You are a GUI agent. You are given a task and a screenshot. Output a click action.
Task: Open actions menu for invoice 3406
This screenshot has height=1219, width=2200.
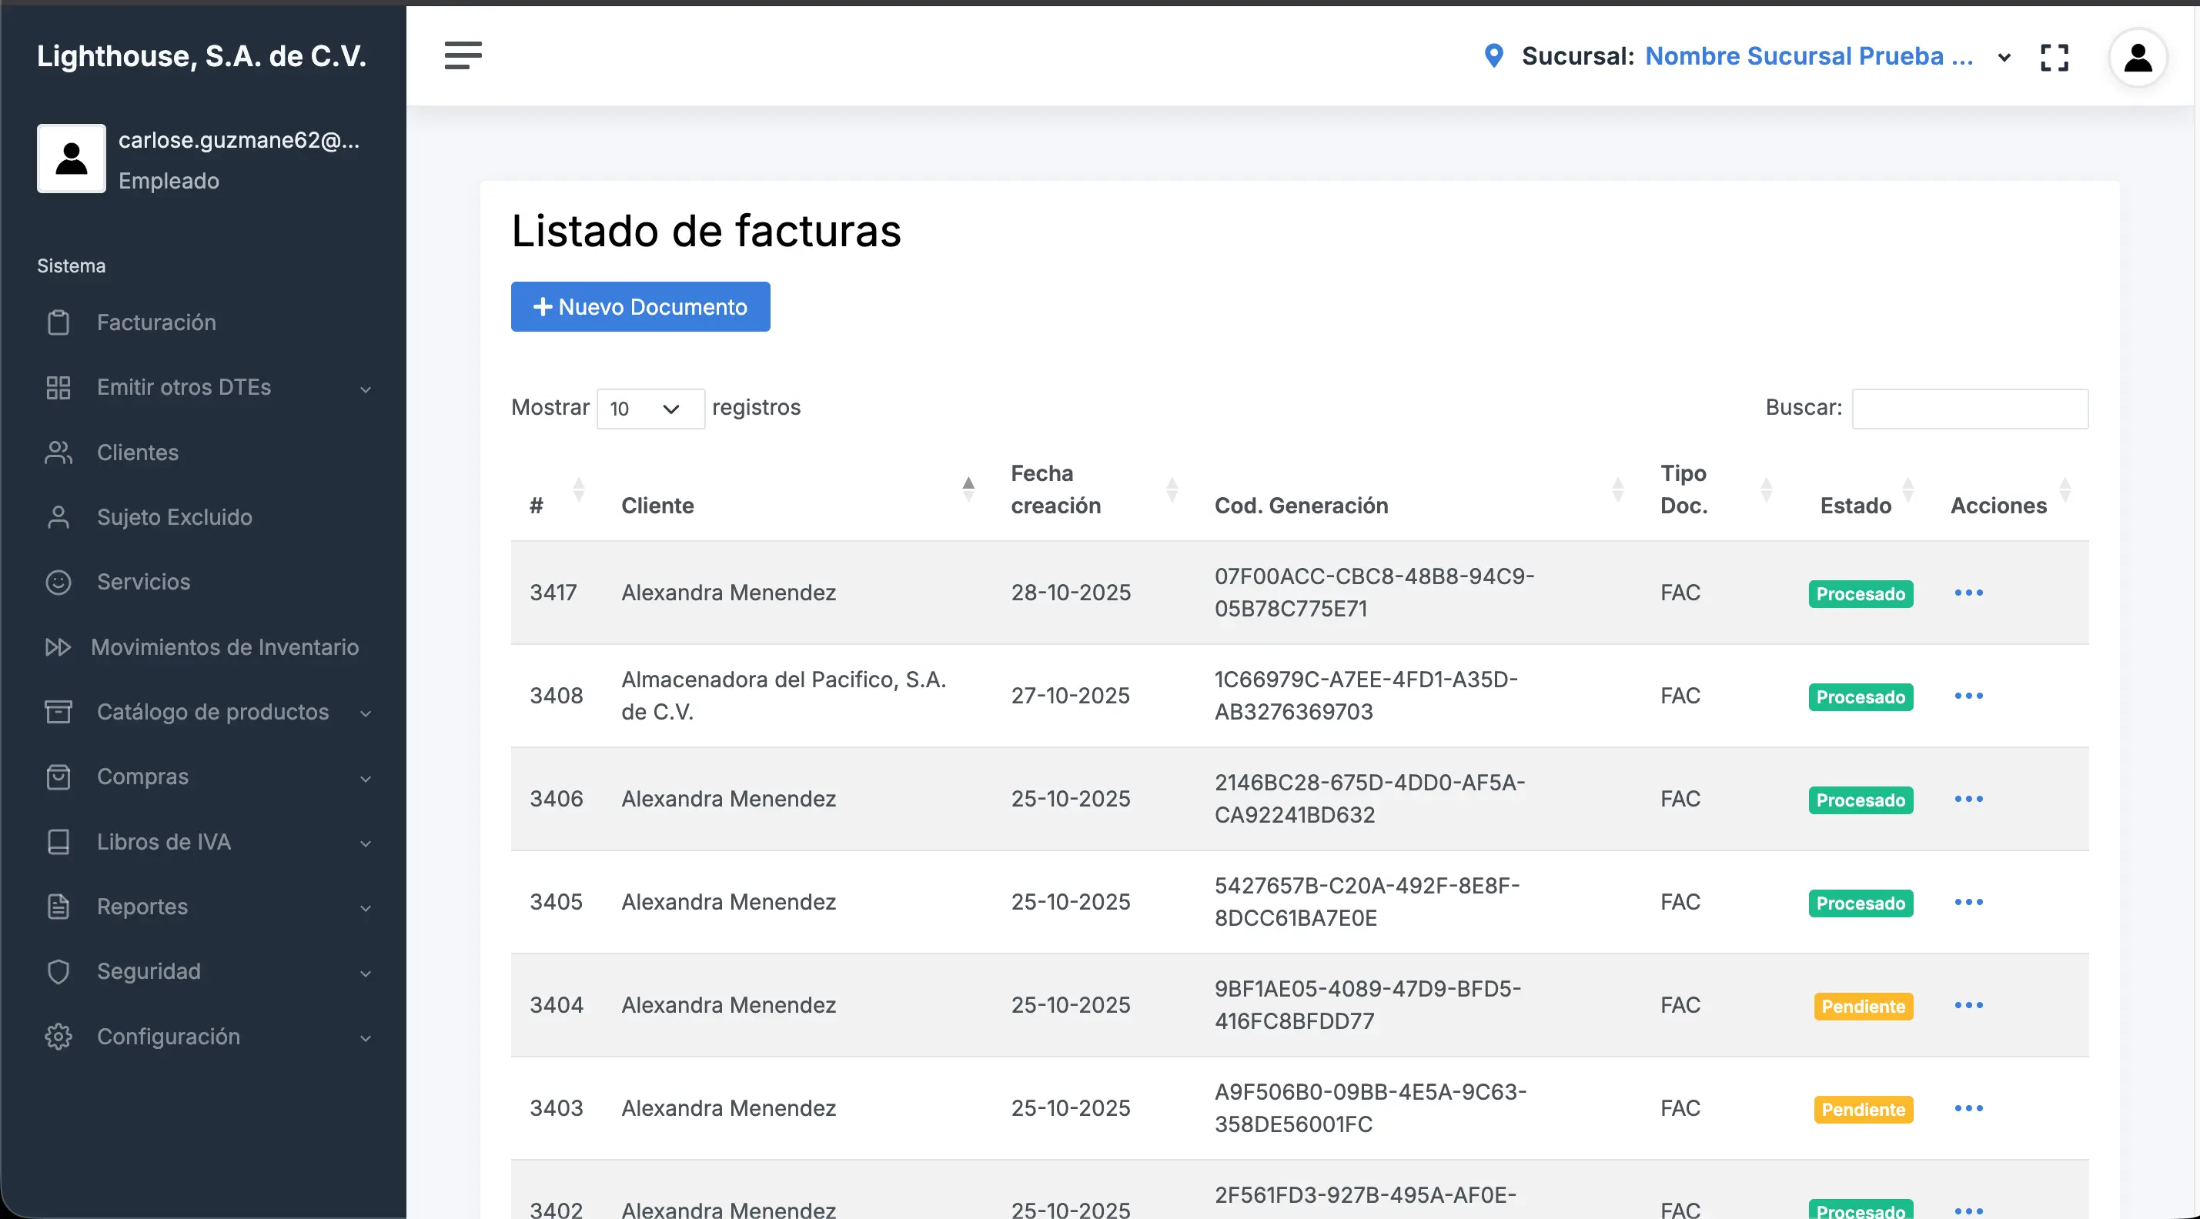click(x=1968, y=799)
